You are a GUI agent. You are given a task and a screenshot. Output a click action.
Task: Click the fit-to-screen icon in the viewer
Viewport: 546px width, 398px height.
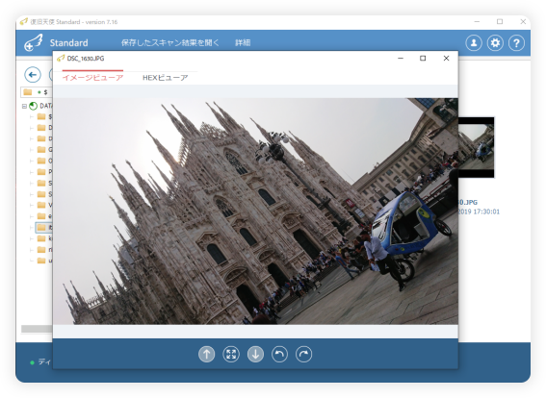[x=231, y=354]
